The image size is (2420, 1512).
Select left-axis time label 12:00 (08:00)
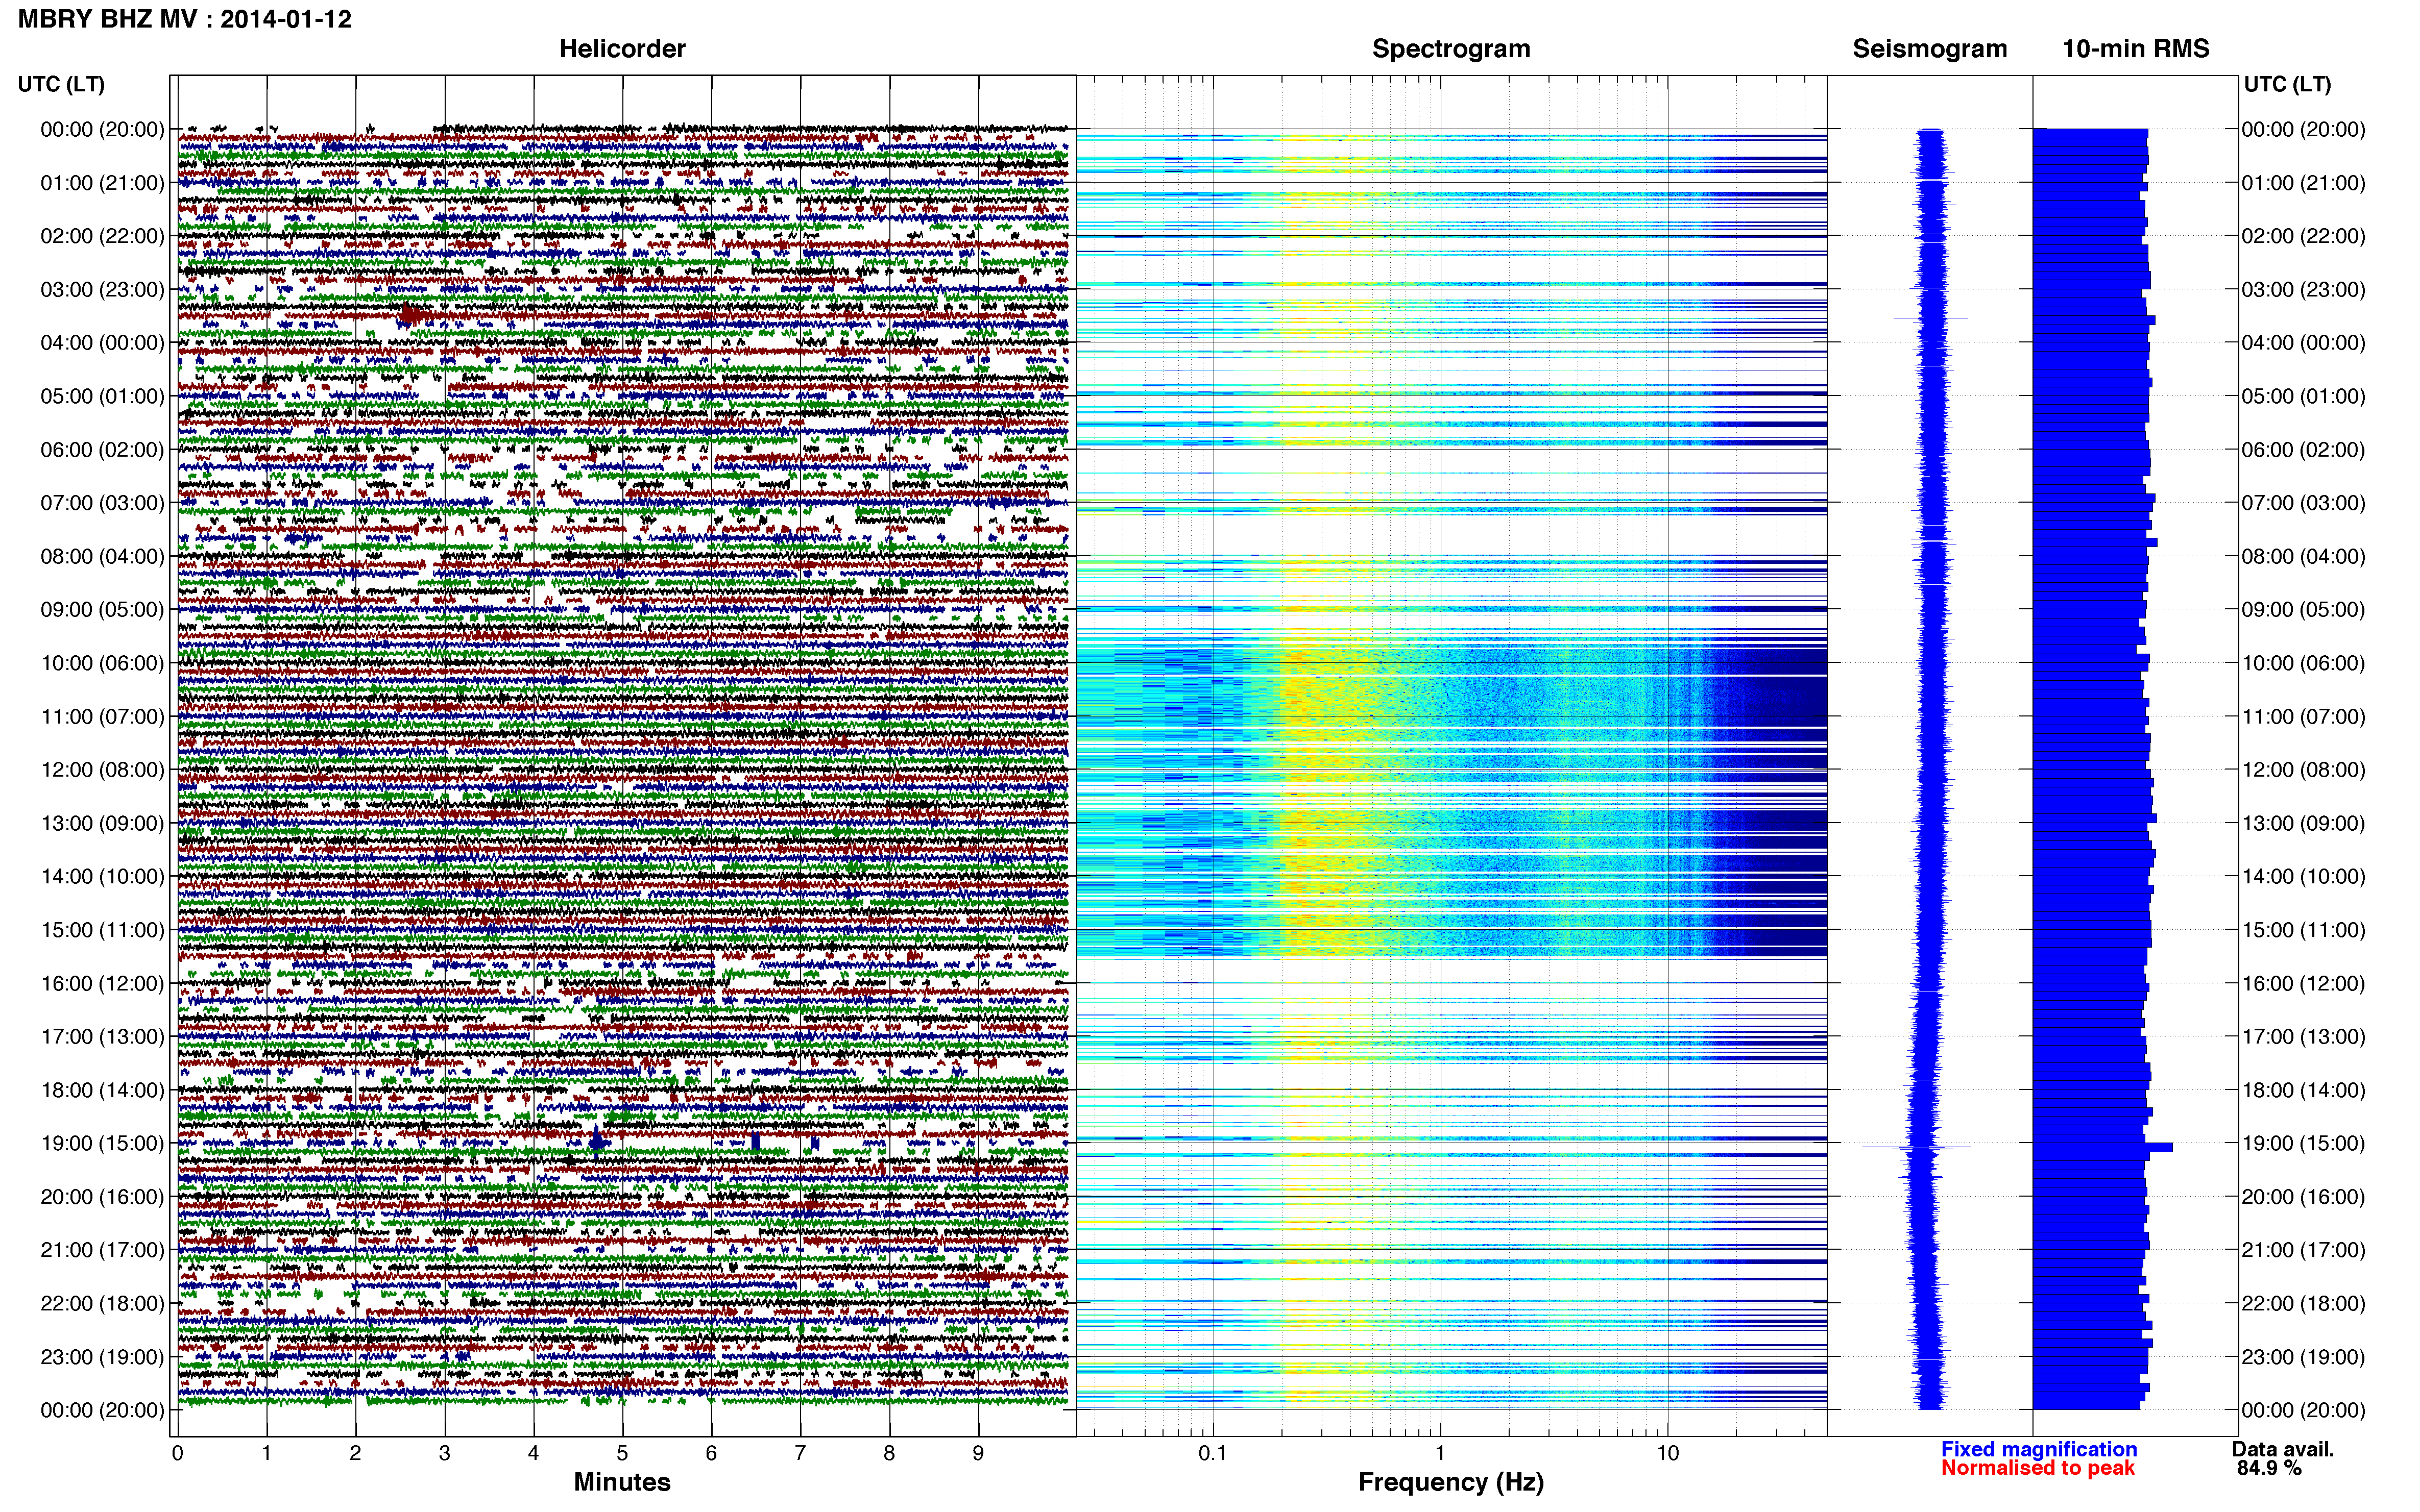[x=102, y=770]
